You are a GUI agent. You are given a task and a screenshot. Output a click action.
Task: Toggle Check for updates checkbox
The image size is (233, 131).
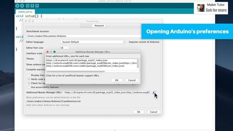click(29, 83)
